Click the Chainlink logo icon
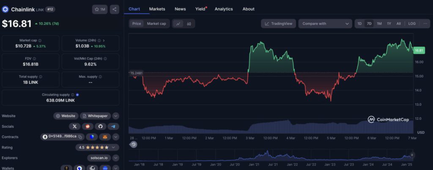The image size is (433, 170). coord(5,9)
